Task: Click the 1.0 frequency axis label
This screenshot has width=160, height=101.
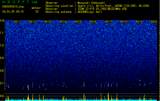Action: click(x=2, y=45)
